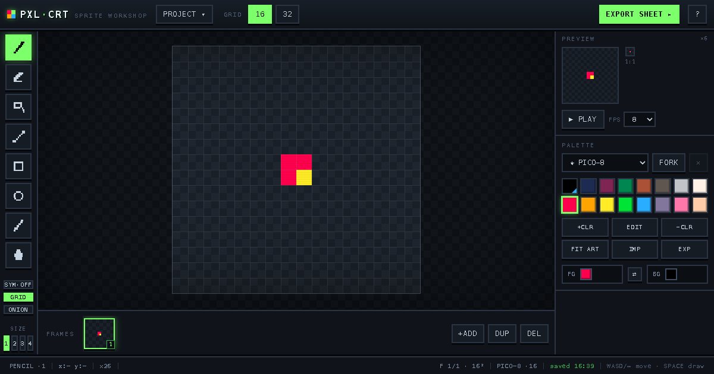Select the Ellipse shape tool
The height and width of the screenshot is (374, 714).
tap(18, 196)
